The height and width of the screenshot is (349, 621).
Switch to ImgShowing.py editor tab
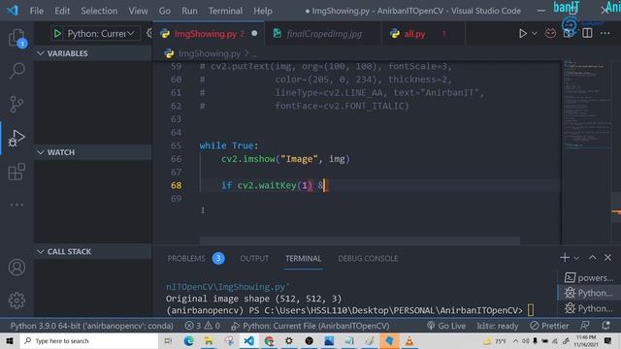pos(209,34)
